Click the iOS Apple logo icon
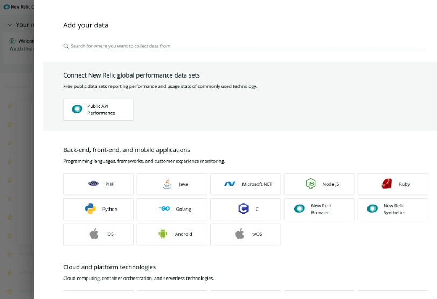The height and width of the screenshot is (299, 437). (x=94, y=234)
